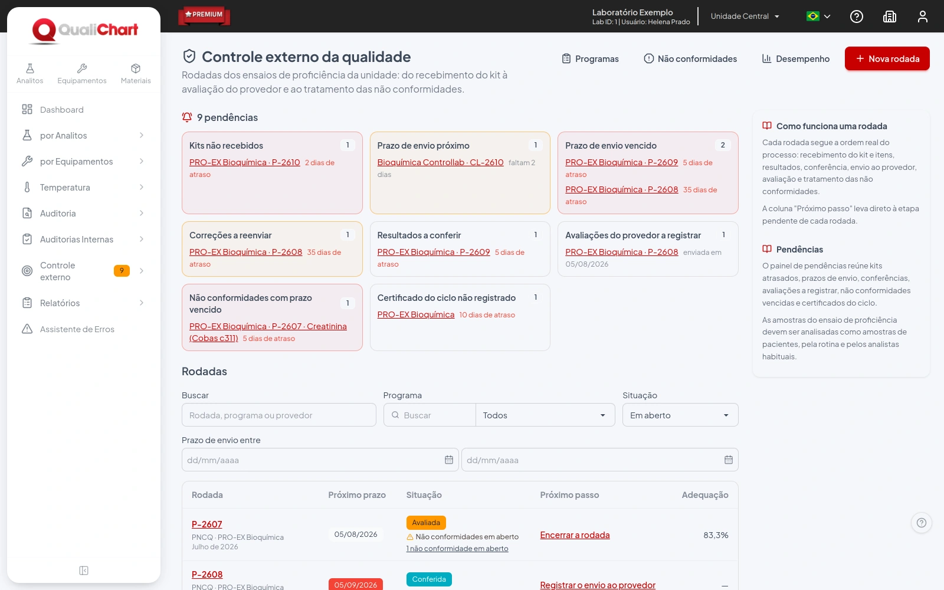Focus the Buscar rodada search field
Screen dimensions: 944x590
[279, 415]
